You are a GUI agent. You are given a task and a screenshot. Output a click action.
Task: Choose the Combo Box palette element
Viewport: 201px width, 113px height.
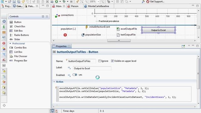(x=18, y=47)
